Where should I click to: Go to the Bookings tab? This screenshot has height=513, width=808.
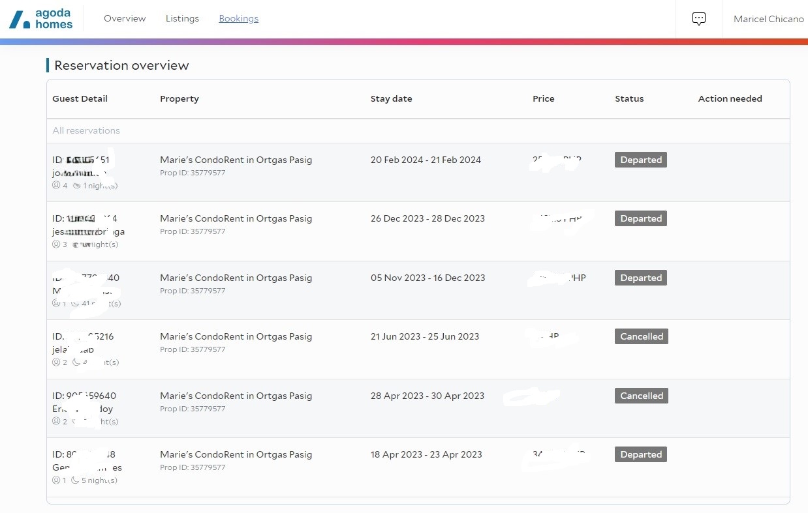(238, 18)
